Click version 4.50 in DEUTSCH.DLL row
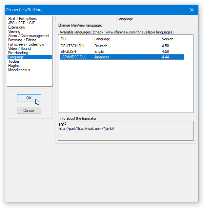 click(x=165, y=46)
